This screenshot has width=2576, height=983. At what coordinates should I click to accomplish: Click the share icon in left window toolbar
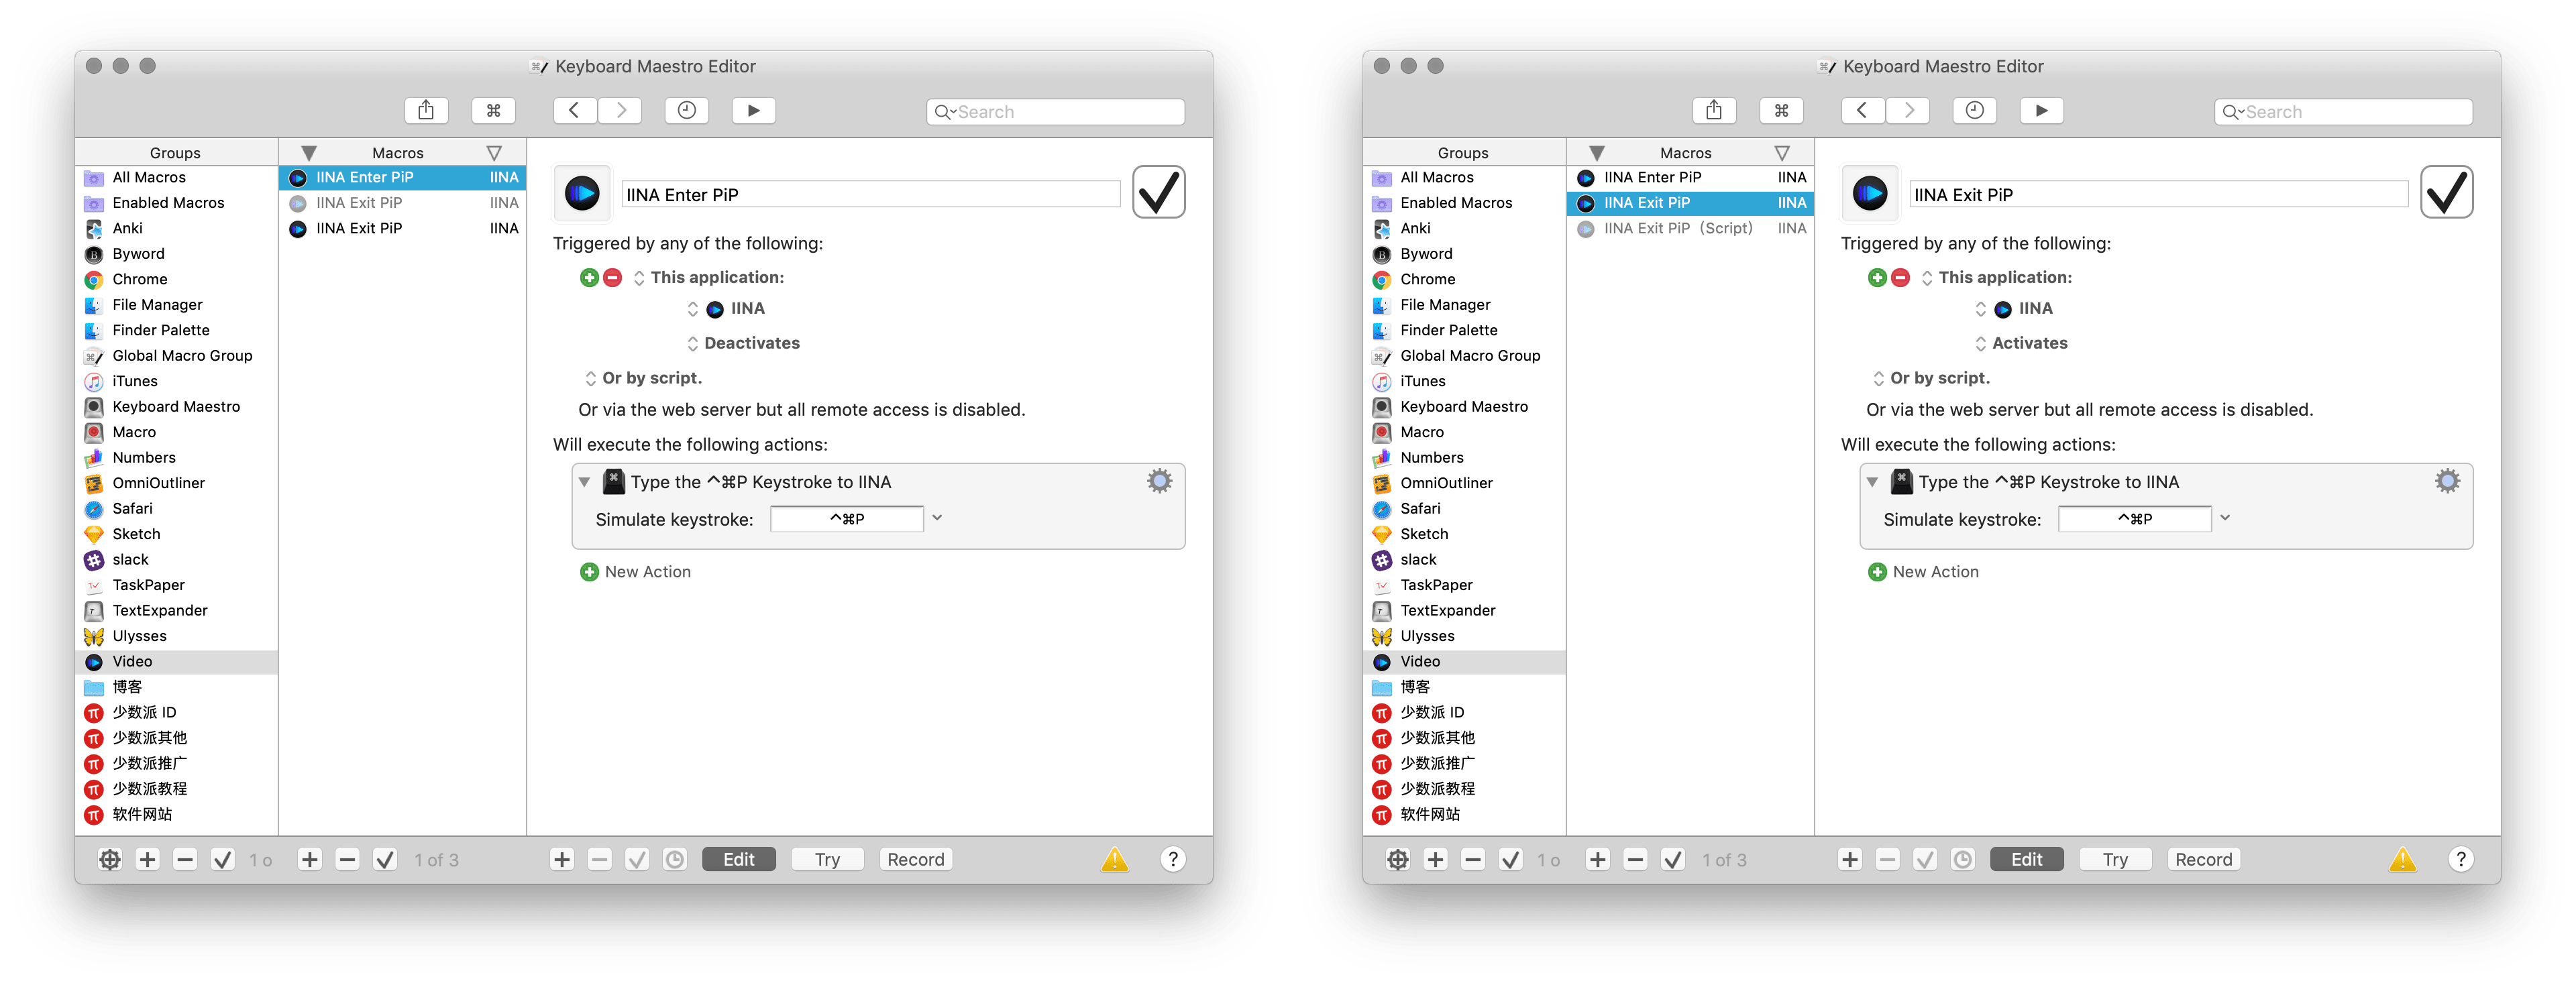(426, 111)
